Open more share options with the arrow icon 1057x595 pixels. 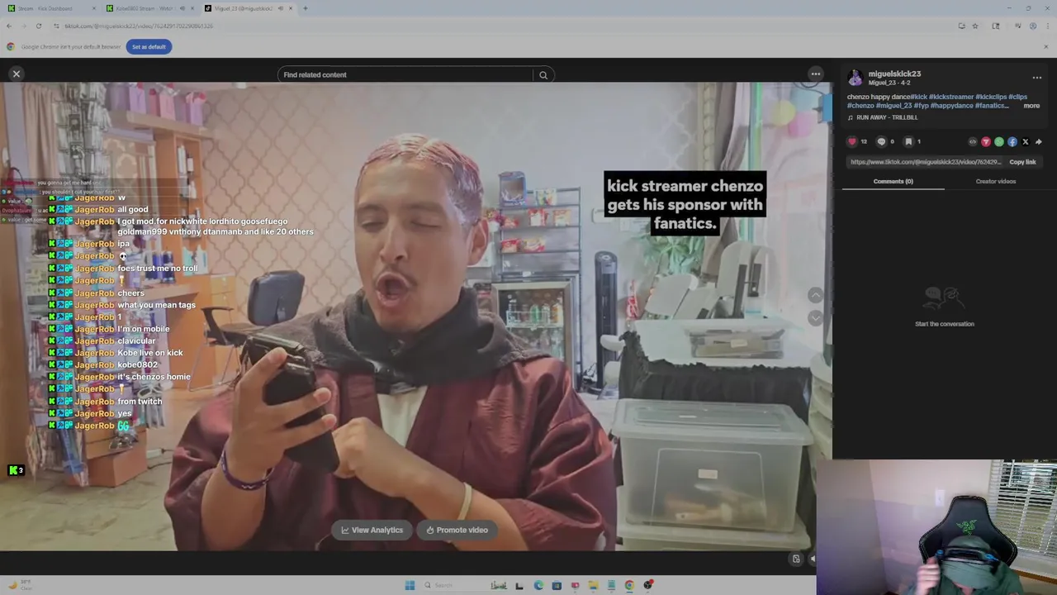click(x=1039, y=141)
